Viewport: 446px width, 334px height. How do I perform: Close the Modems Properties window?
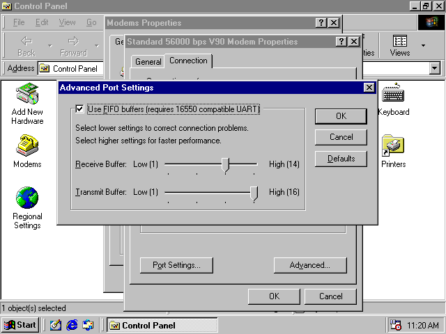point(334,23)
